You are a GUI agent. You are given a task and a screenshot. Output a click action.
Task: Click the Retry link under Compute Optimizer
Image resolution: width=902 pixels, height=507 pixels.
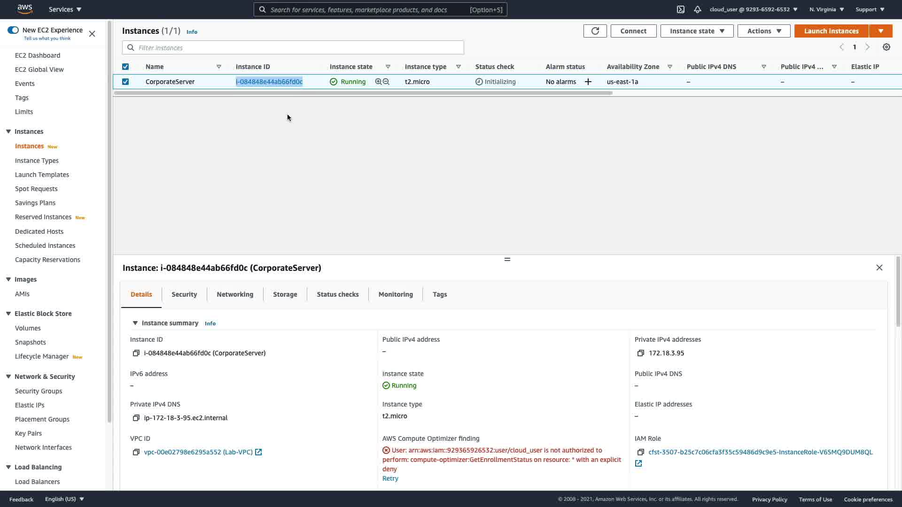tap(390, 478)
